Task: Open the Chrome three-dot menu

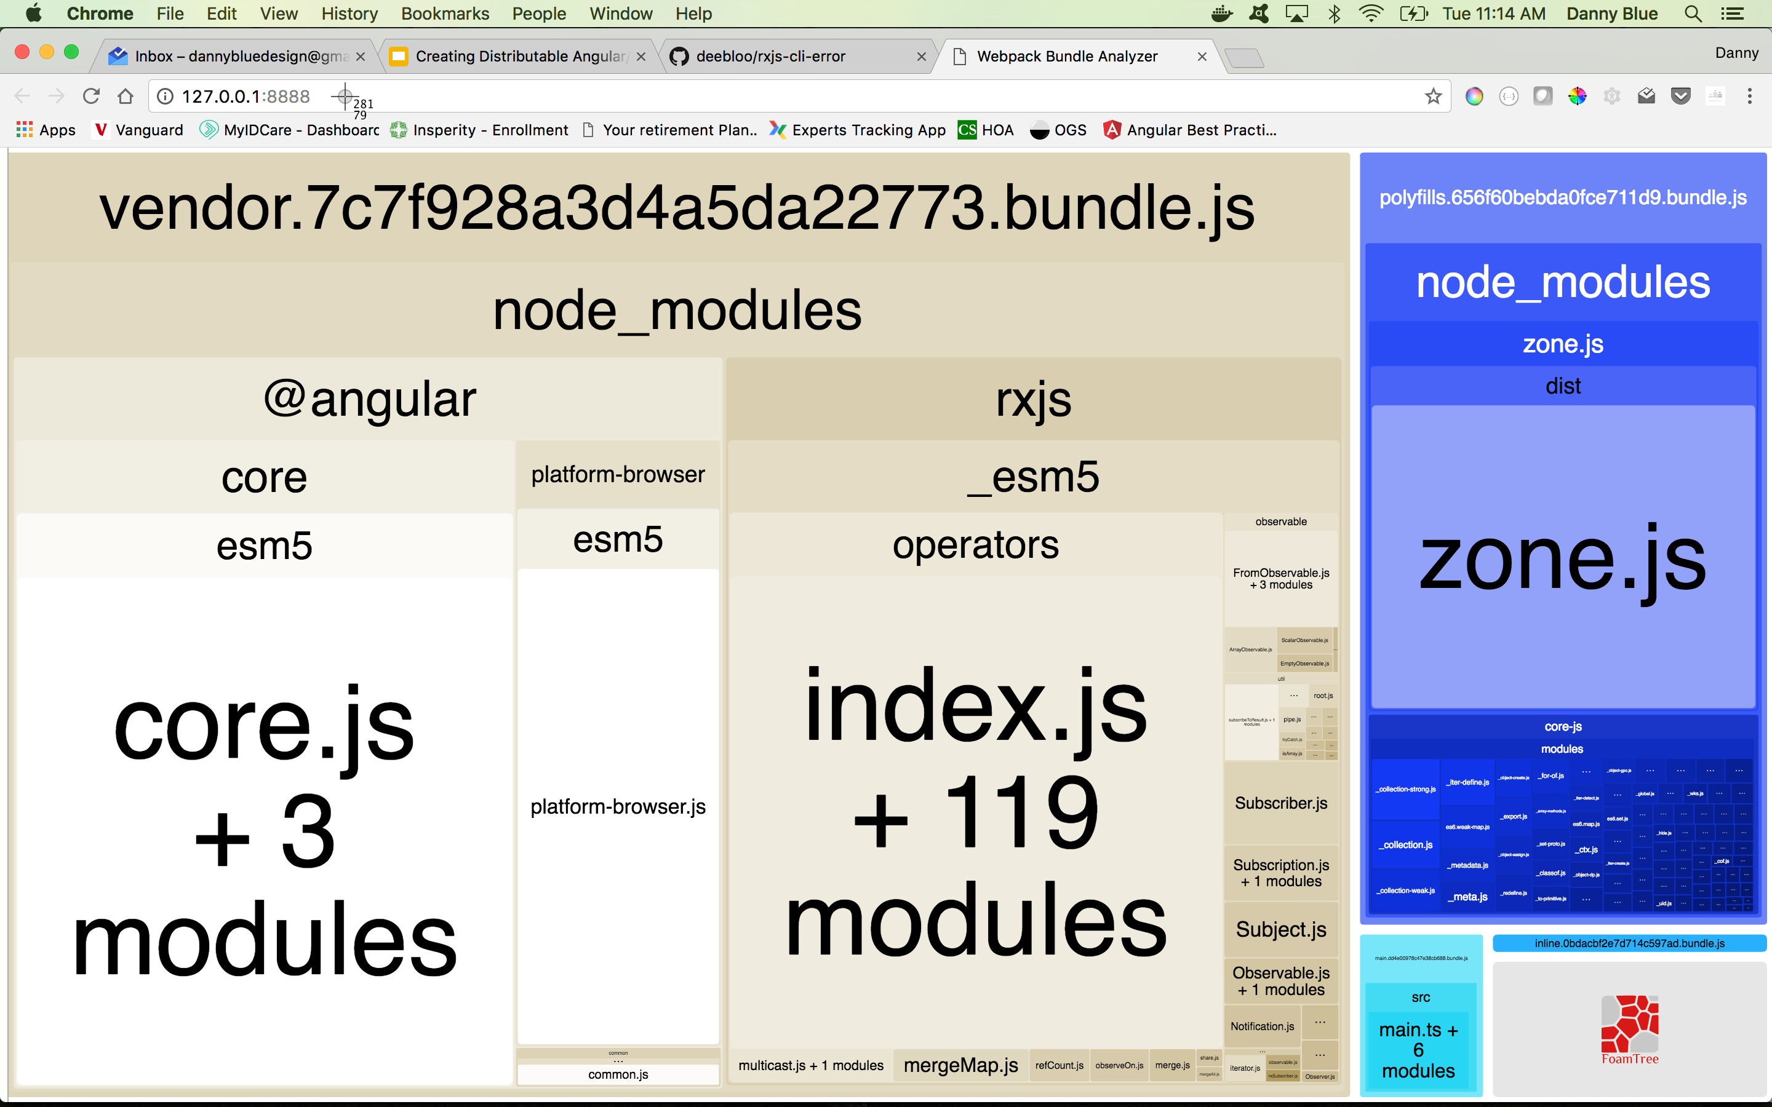Action: pyautogui.click(x=1750, y=96)
